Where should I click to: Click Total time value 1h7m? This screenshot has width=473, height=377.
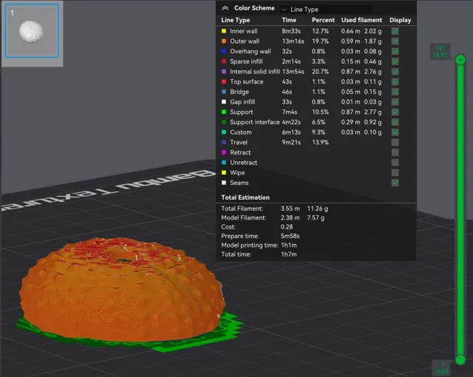coord(289,254)
